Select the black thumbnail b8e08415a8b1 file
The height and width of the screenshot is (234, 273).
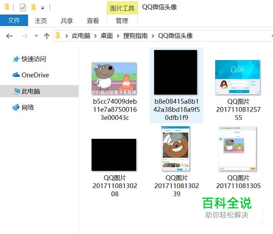click(x=176, y=72)
